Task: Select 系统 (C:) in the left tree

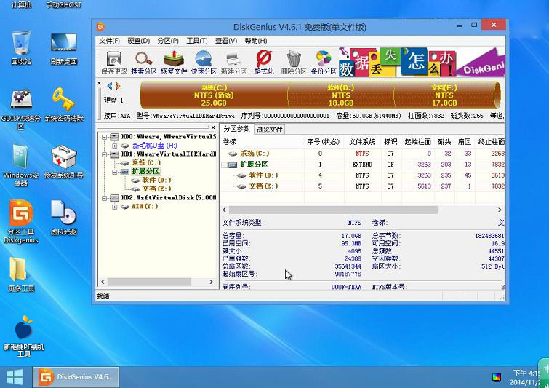Action: point(146,162)
